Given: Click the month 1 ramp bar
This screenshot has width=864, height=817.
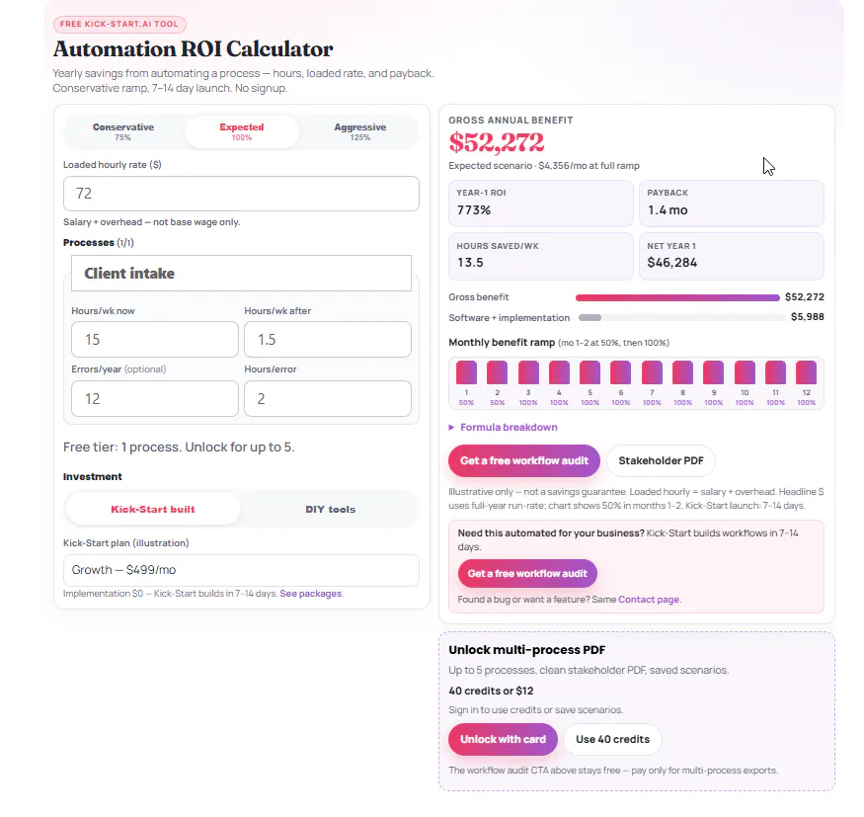Looking at the screenshot, I should [x=466, y=372].
